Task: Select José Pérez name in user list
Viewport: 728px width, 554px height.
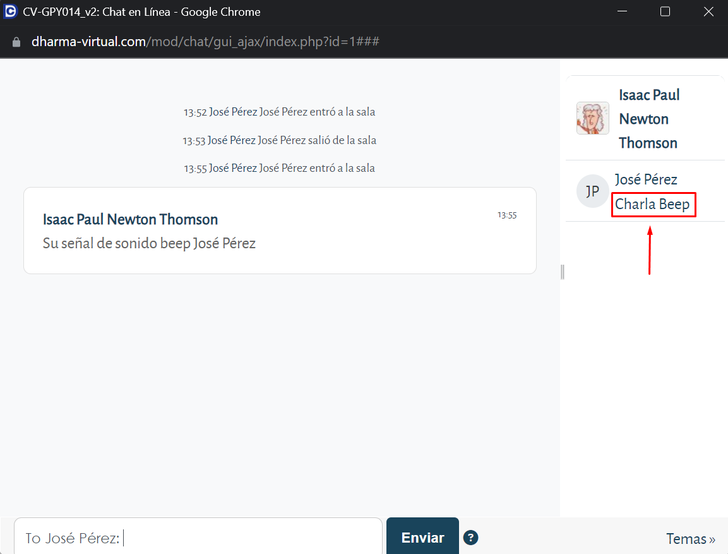Action: (x=645, y=180)
